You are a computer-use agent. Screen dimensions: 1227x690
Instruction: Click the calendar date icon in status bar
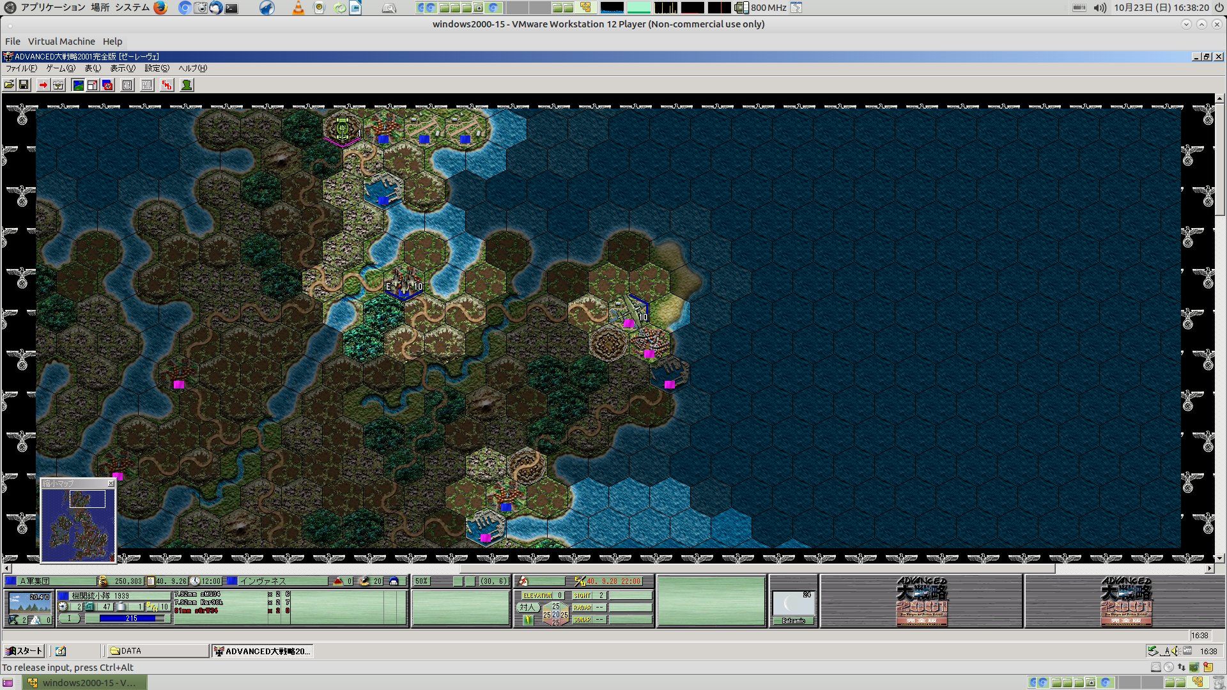coord(151,581)
